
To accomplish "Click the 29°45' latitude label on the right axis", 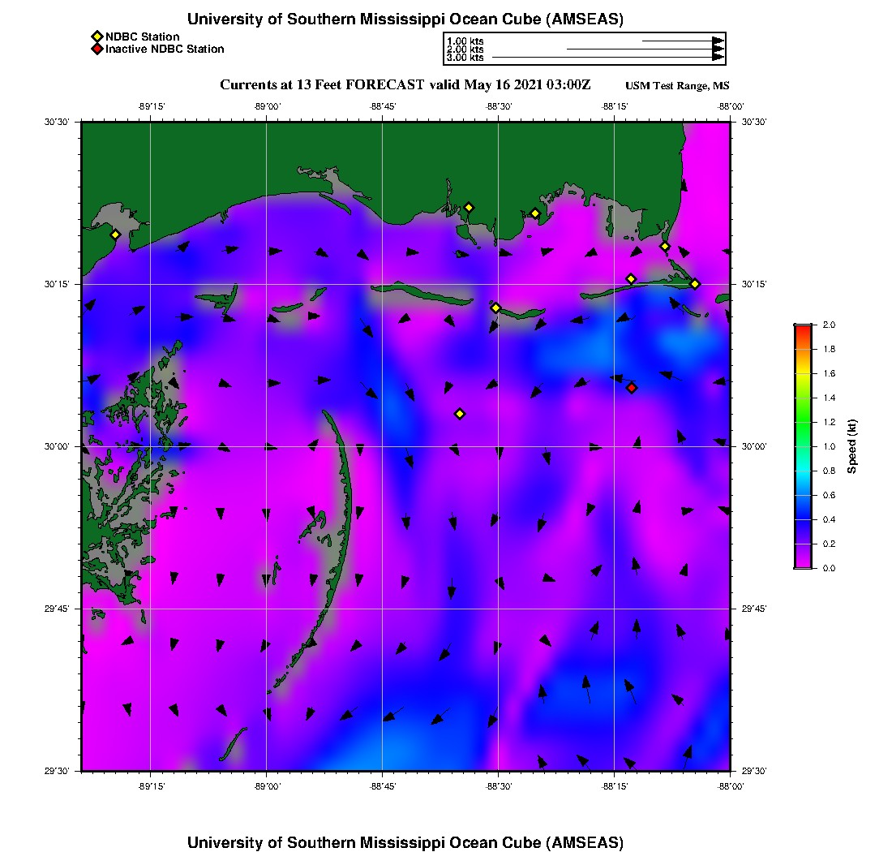I will pos(754,609).
